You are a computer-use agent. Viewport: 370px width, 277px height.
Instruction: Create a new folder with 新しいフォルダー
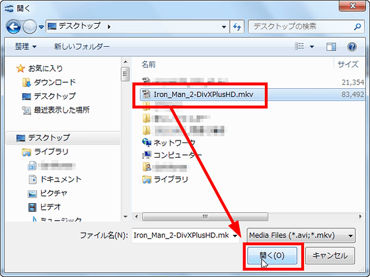pyautogui.click(x=82, y=47)
